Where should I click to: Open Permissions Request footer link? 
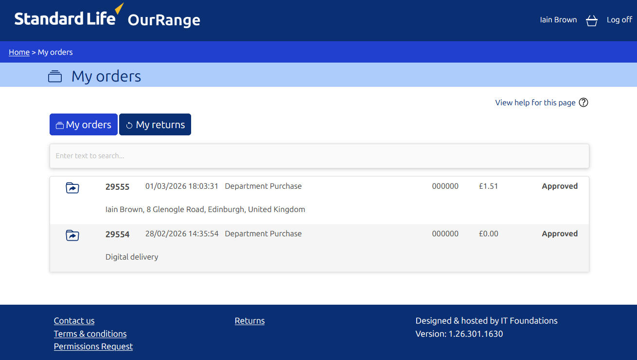coord(93,346)
